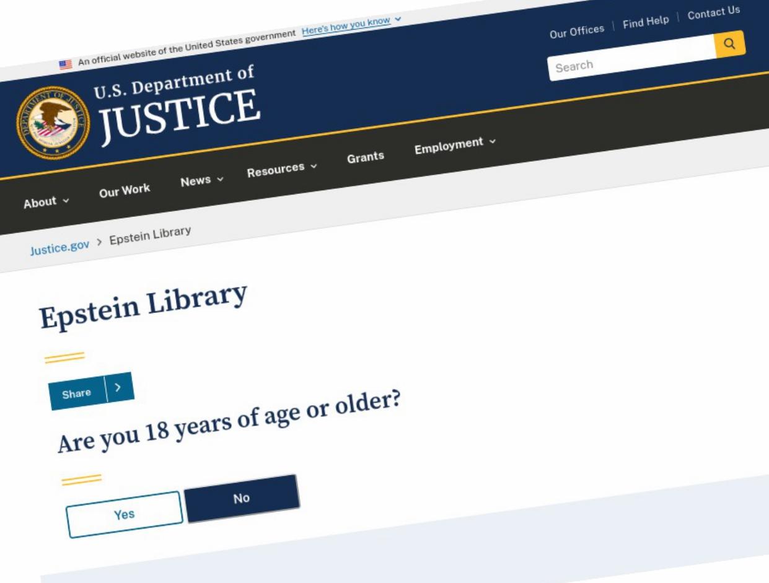Click the magnifying glass search icon

click(x=729, y=43)
